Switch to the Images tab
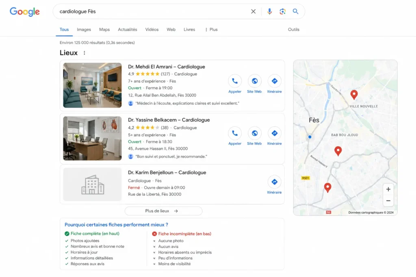 [x=84, y=29]
